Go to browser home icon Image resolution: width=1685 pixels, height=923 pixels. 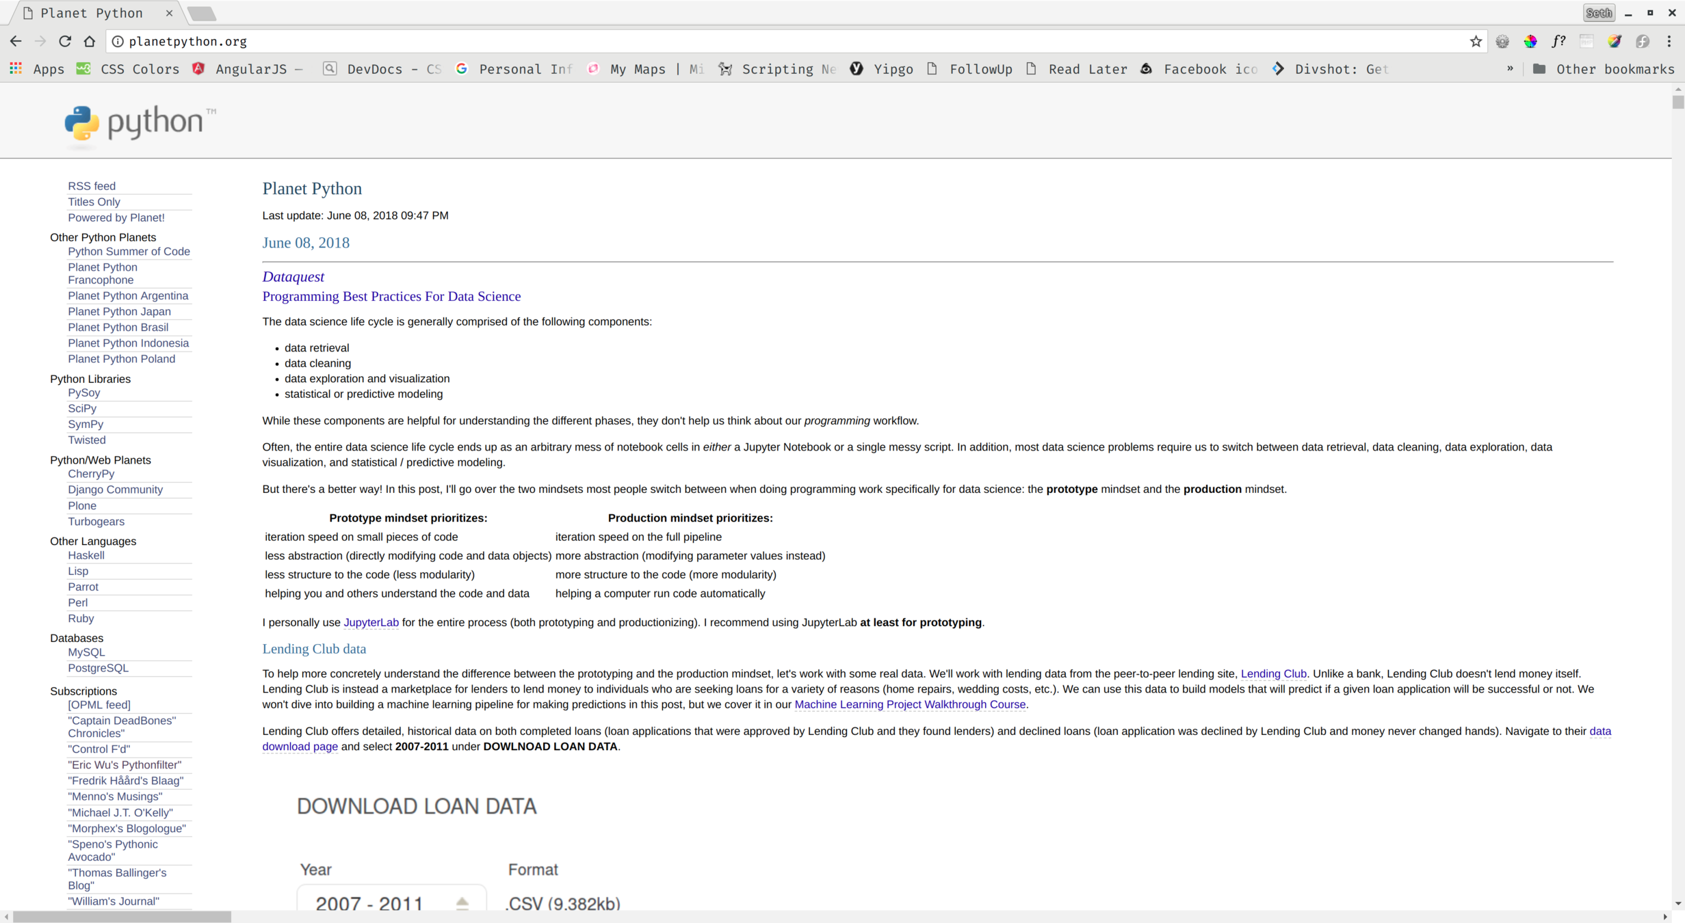[90, 41]
